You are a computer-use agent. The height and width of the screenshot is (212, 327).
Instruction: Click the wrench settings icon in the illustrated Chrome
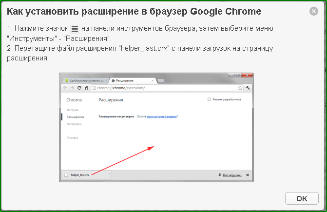coord(248,88)
